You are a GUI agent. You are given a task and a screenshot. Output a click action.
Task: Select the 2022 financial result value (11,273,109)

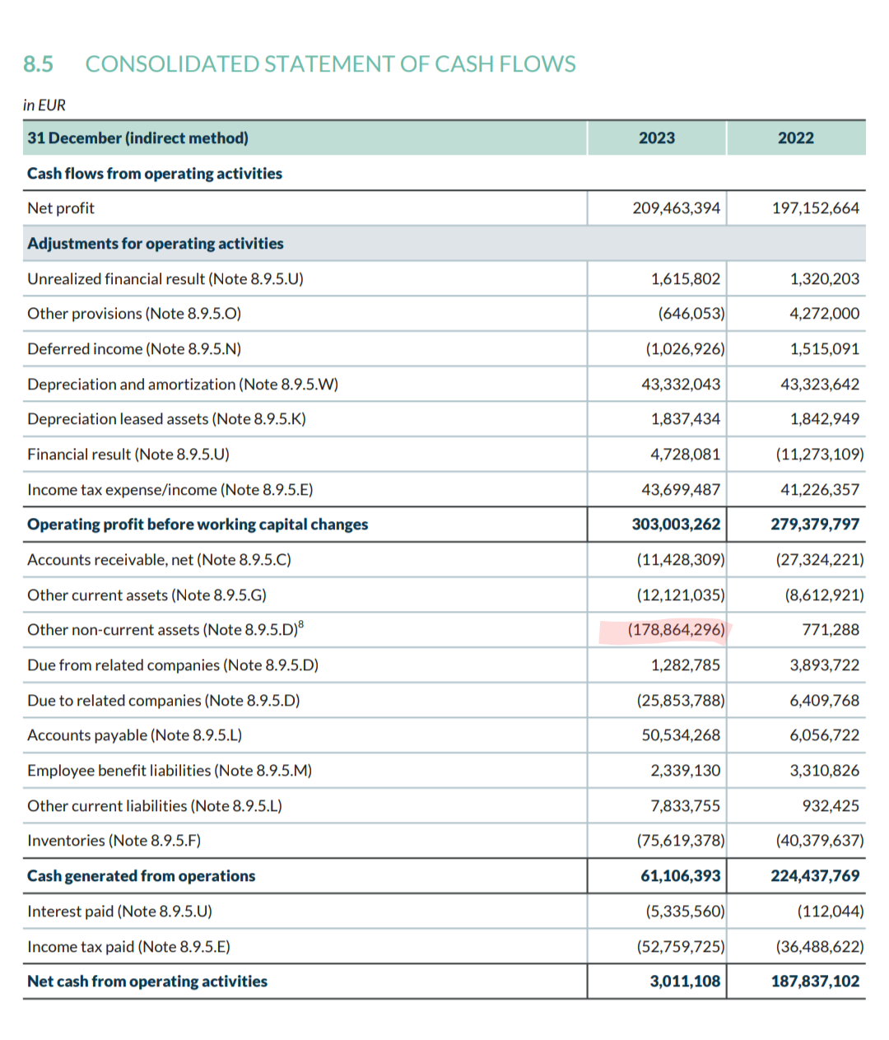pos(819,455)
